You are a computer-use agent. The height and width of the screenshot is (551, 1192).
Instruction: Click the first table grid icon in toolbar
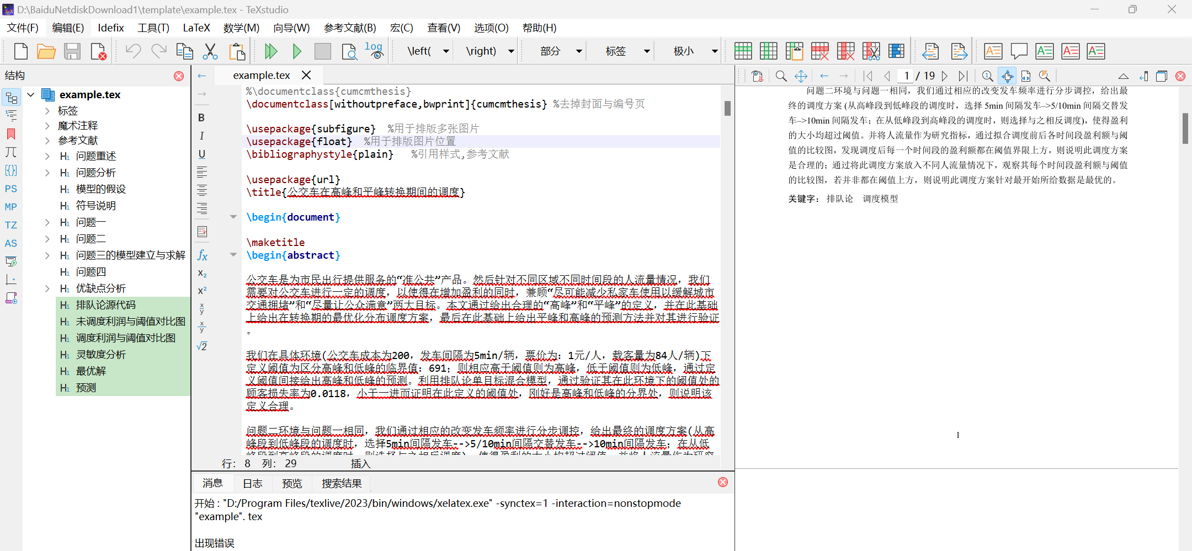(743, 51)
